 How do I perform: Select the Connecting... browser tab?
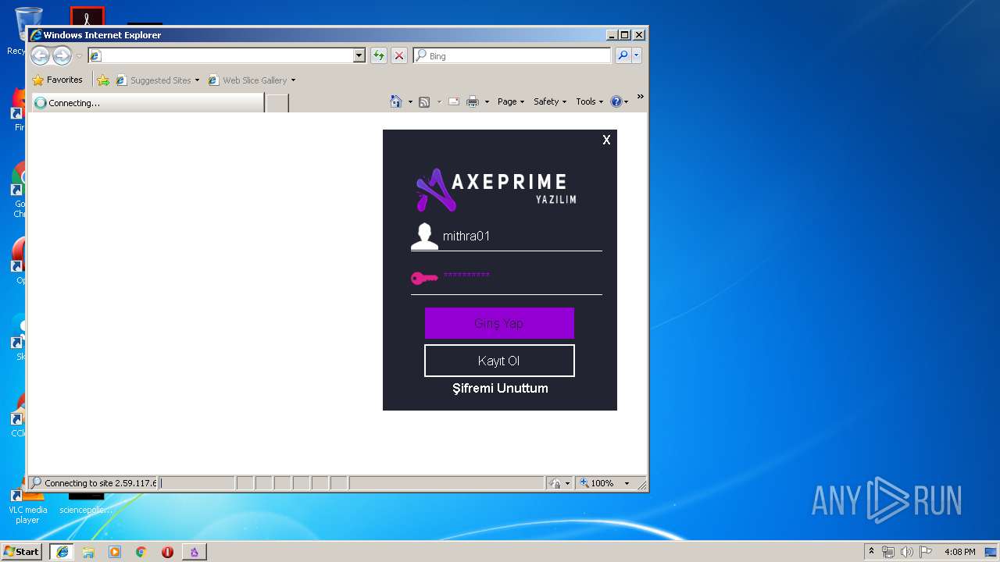click(147, 102)
